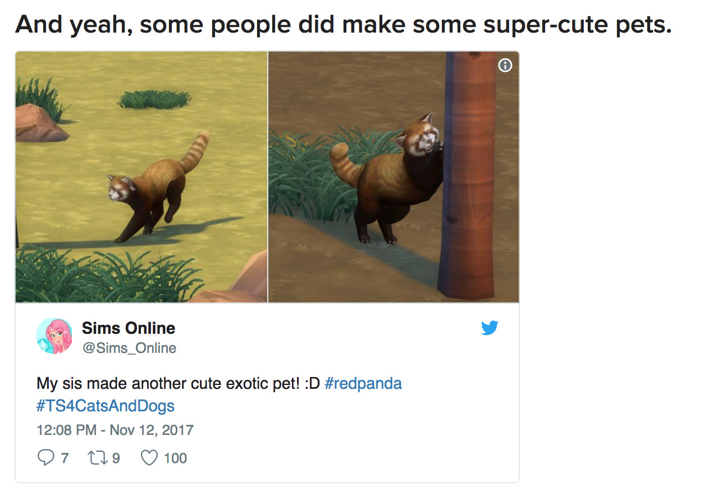The height and width of the screenshot is (499, 704).
Task: Open the 12:08 PM - Nov 12, 2017 timestamp
Action: point(115,430)
